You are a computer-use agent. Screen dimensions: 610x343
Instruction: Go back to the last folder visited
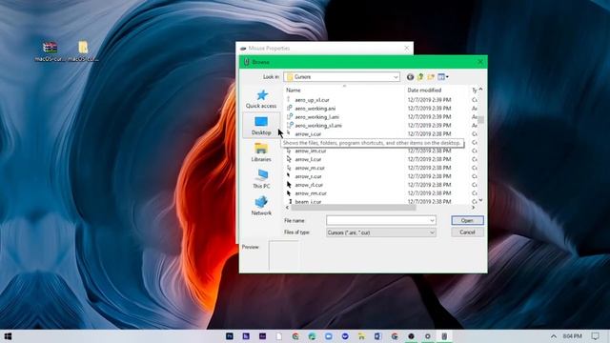(x=410, y=77)
